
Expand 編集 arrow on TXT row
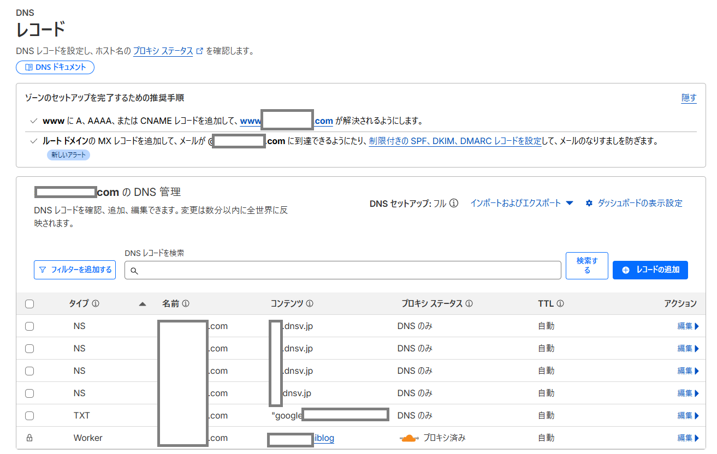697,416
